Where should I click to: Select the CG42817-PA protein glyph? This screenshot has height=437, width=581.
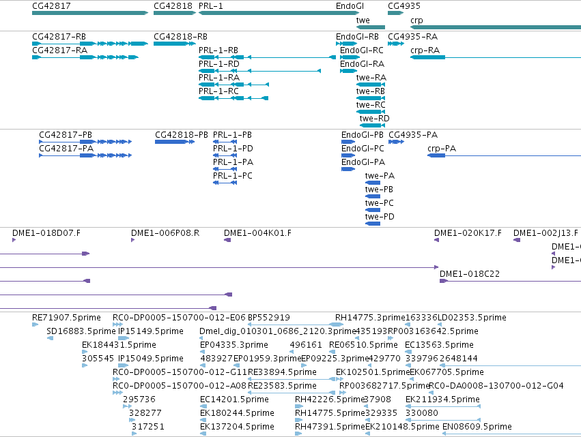pyautogui.click(x=85, y=155)
